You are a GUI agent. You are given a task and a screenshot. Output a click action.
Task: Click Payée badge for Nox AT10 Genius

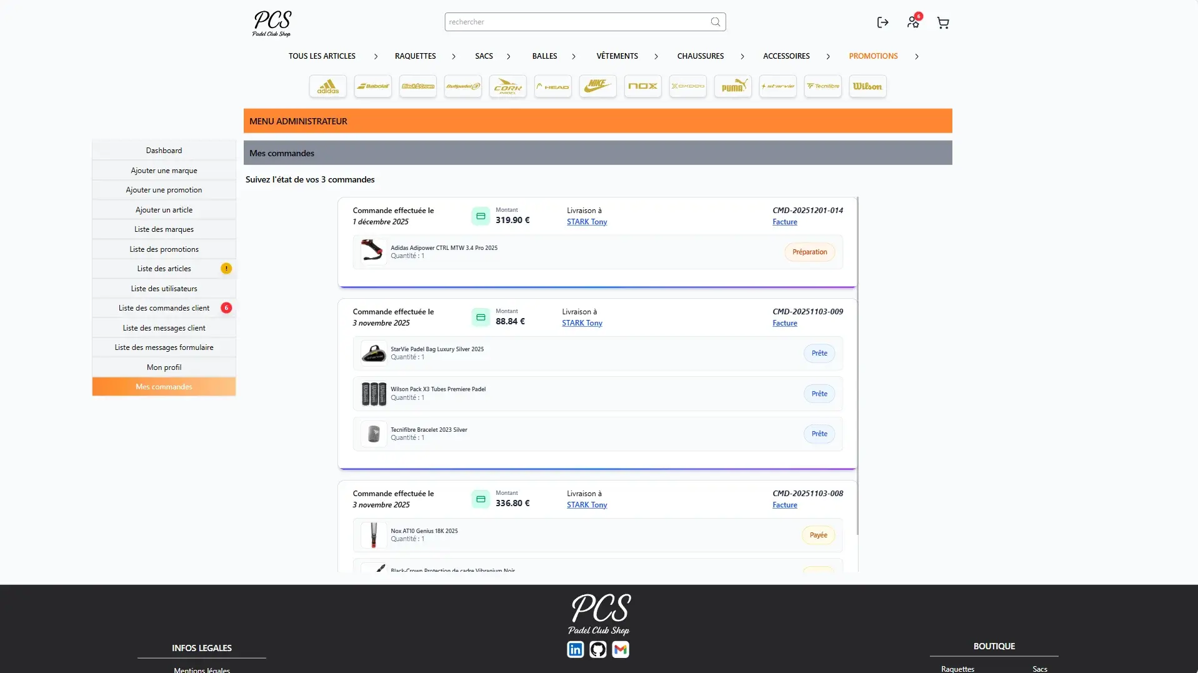click(819, 536)
